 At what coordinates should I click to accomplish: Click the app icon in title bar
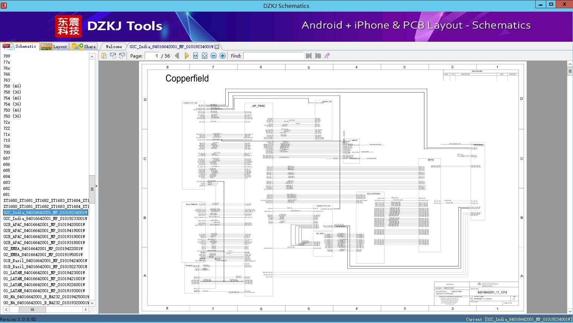point(4,5)
